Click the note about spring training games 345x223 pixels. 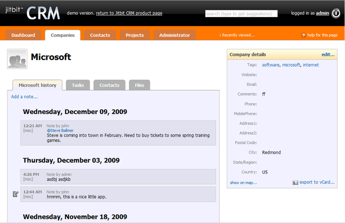[128, 138]
